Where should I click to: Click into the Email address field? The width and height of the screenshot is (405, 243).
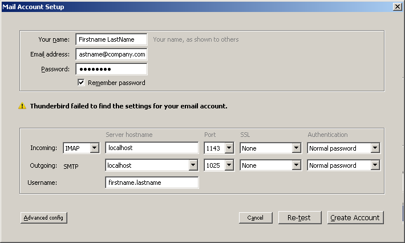(111, 54)
